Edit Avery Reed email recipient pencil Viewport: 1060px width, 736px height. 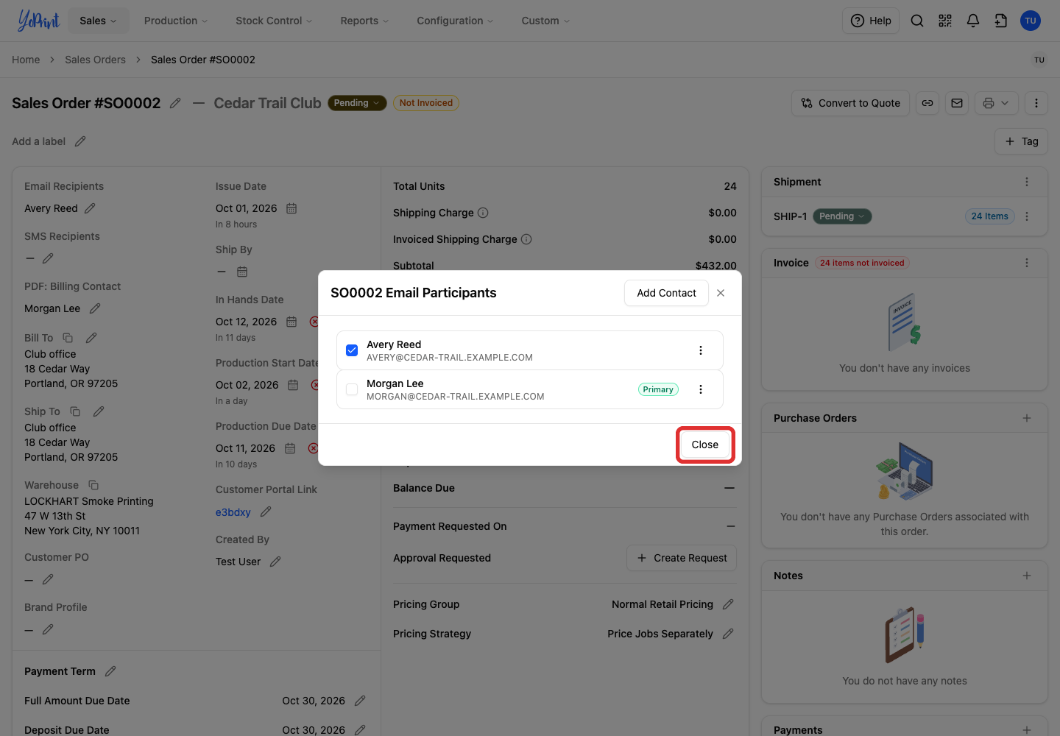90,208
